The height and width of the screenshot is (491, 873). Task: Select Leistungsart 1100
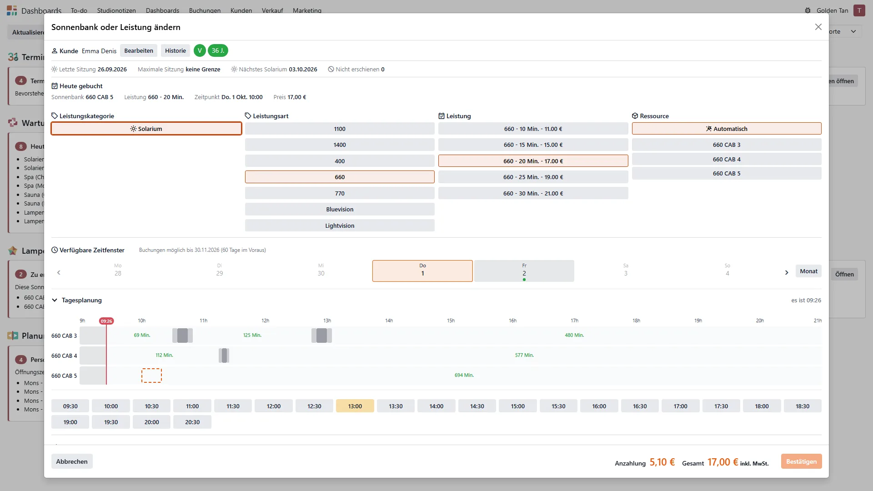pyautogui.click(x=340, y=129)
